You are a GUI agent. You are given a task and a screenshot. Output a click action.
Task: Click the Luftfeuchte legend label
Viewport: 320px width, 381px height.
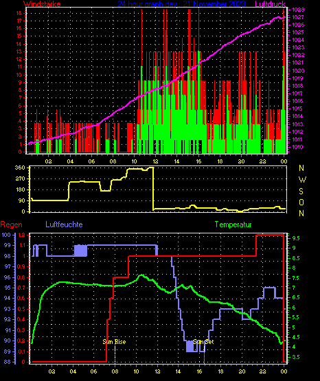64,224
